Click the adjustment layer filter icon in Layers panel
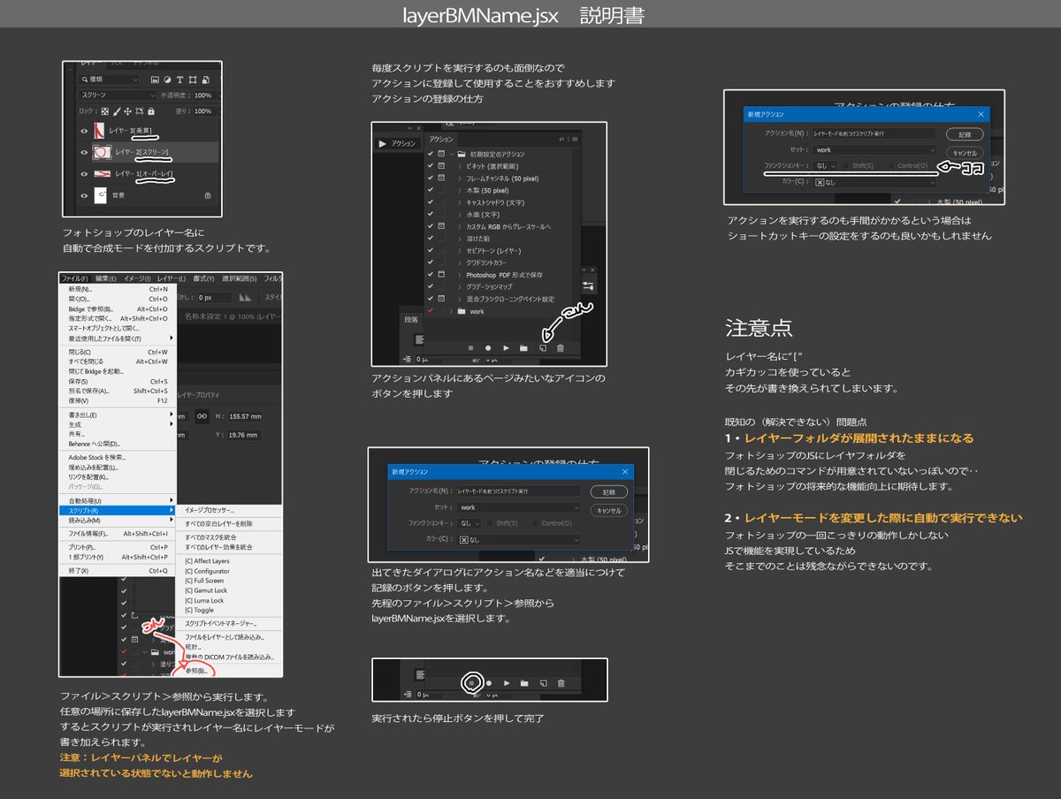1061x799 pixels. (167, 80)
